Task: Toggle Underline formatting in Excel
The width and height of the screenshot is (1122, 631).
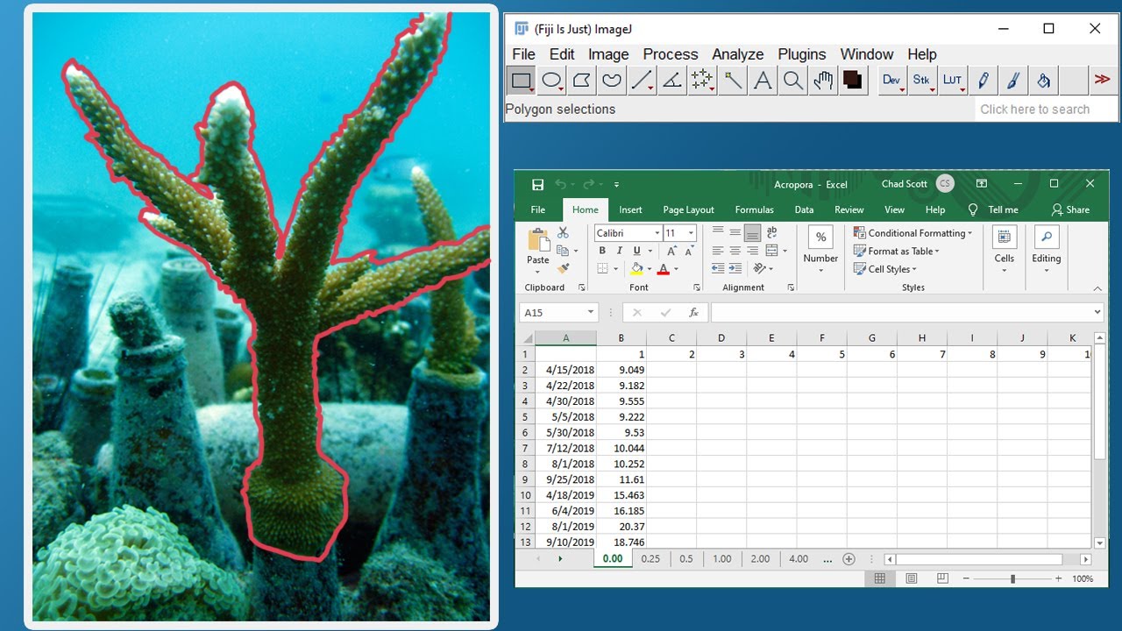Action: tap(637, 252)
